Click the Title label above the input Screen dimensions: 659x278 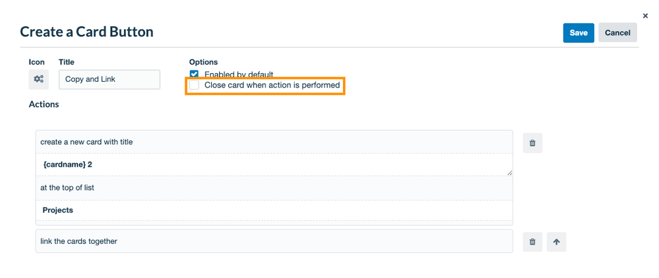pyautogui.click(x=67, y=62)
